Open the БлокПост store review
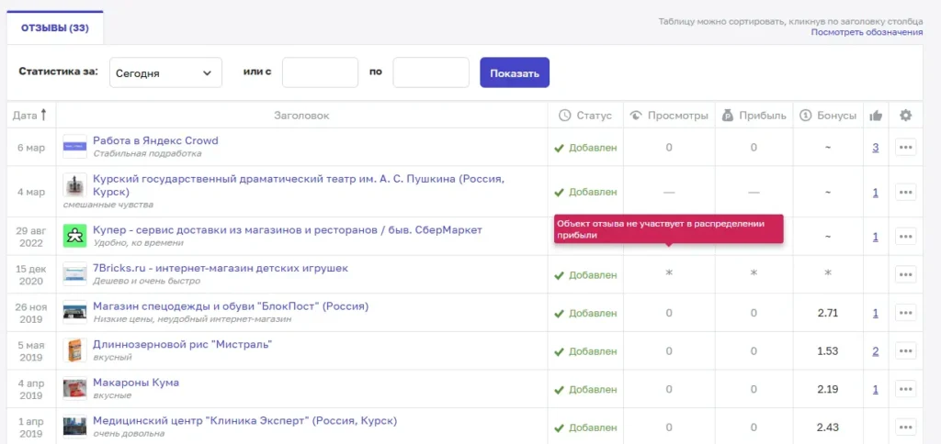The height and width of the screenshot is (444, 941). tap(231, 306)
